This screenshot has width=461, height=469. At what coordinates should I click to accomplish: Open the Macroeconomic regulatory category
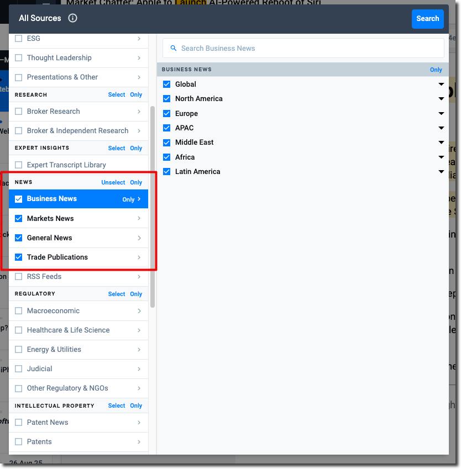pyautogui.click(x=53, y=311)
